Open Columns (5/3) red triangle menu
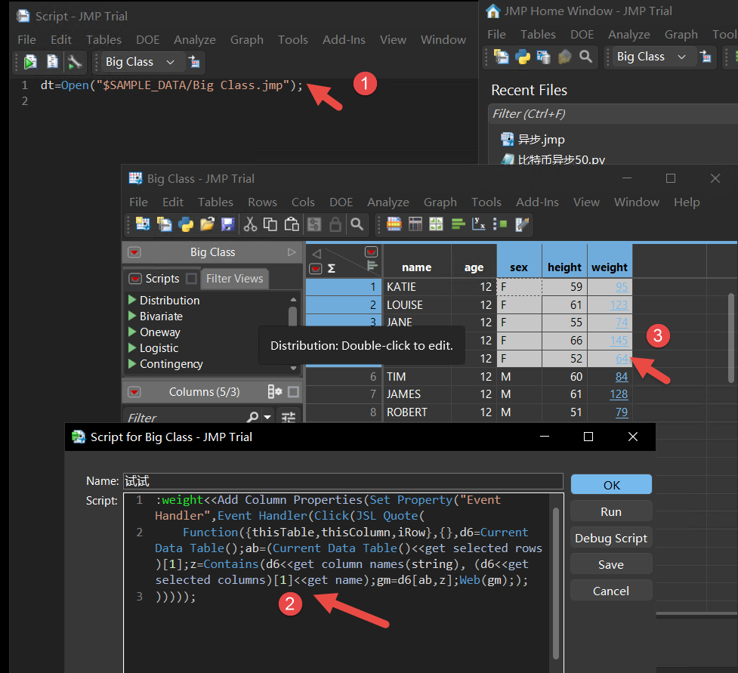 click(x=134, y=392)
